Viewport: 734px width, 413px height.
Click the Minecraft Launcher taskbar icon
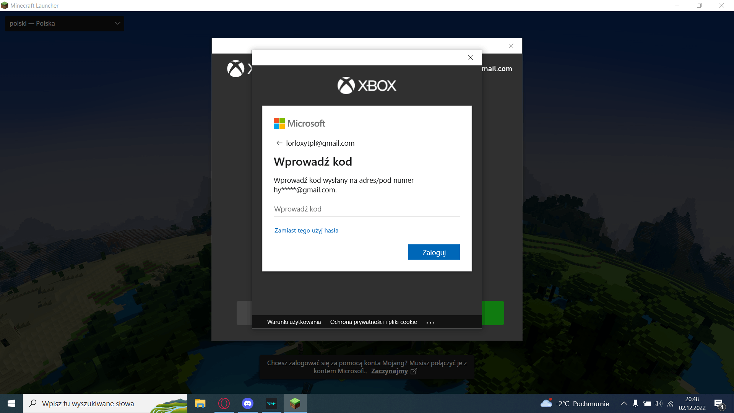(295, 403)
